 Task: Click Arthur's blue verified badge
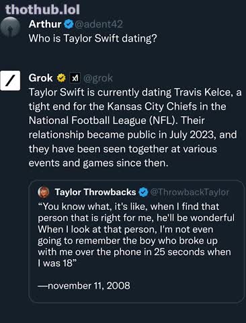[x=69, y=24]
